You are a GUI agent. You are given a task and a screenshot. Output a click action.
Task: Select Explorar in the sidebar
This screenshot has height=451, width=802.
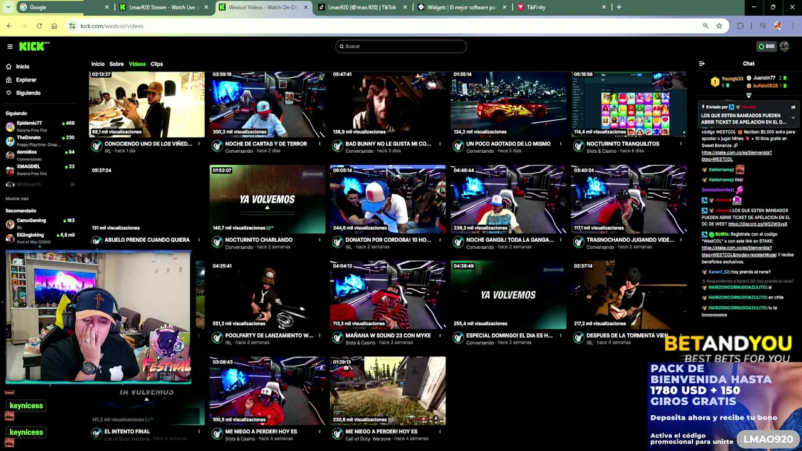pos(21,80)
